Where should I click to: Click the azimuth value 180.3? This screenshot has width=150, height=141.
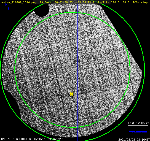pos(115,2)
